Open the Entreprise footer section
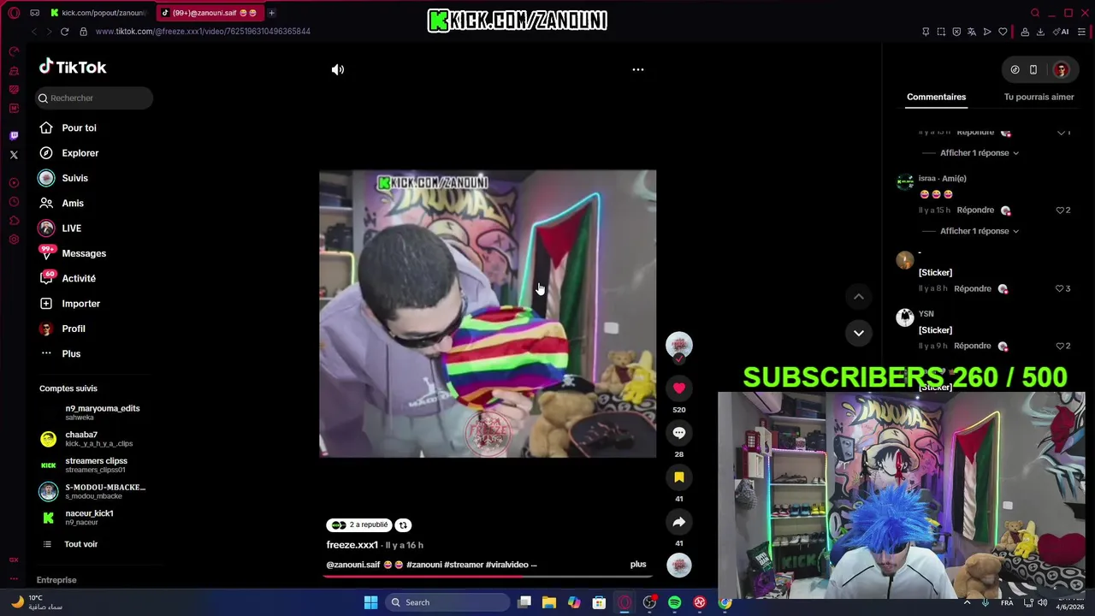The height and width of the screenshot is (616, 1095). [56, 580]
